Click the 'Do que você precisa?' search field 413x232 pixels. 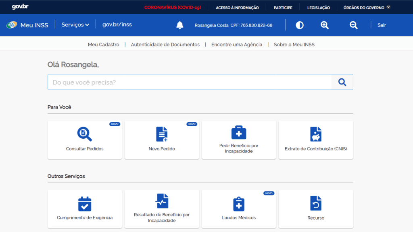coord(190,82)
